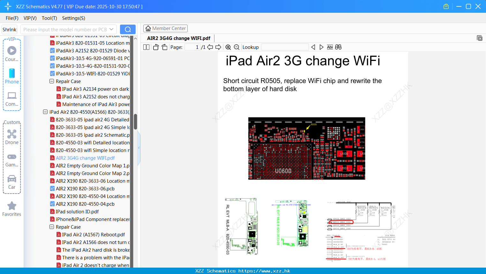Image resolution: width=486 pixels, height=274 pixels.
Task: Open 820-4550-03 wifi Detailed location file
Action: pyautogui.click(x=90, y=143)
